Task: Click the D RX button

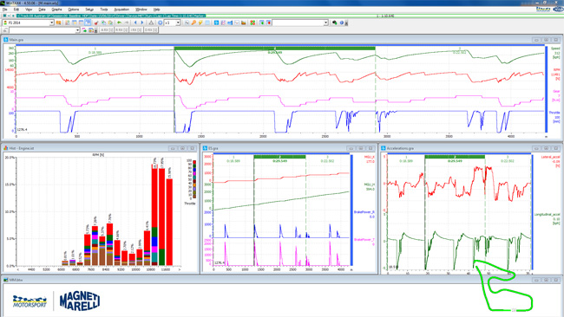Action: (x=150, y=30)
